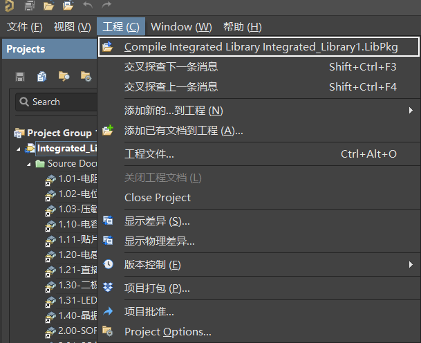The height and width of the screenshot is (343, 421).
Task: Click the save icon in Projects panel toolbar
Action: [x=20, y=77]
